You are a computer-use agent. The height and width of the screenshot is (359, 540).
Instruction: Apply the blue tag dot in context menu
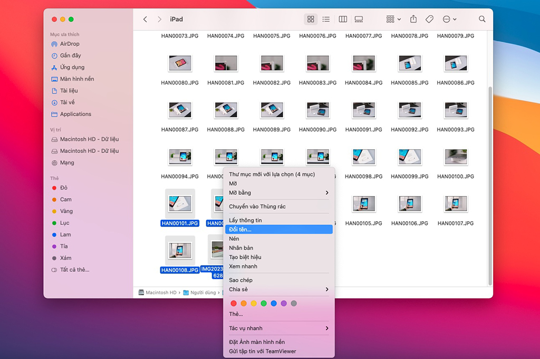point(274,304)
